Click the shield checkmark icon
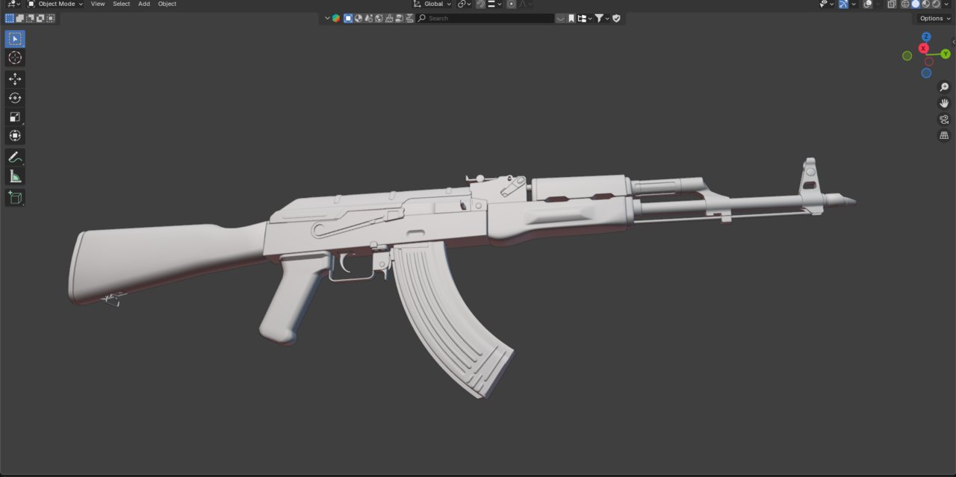 [x=616, y=18]
